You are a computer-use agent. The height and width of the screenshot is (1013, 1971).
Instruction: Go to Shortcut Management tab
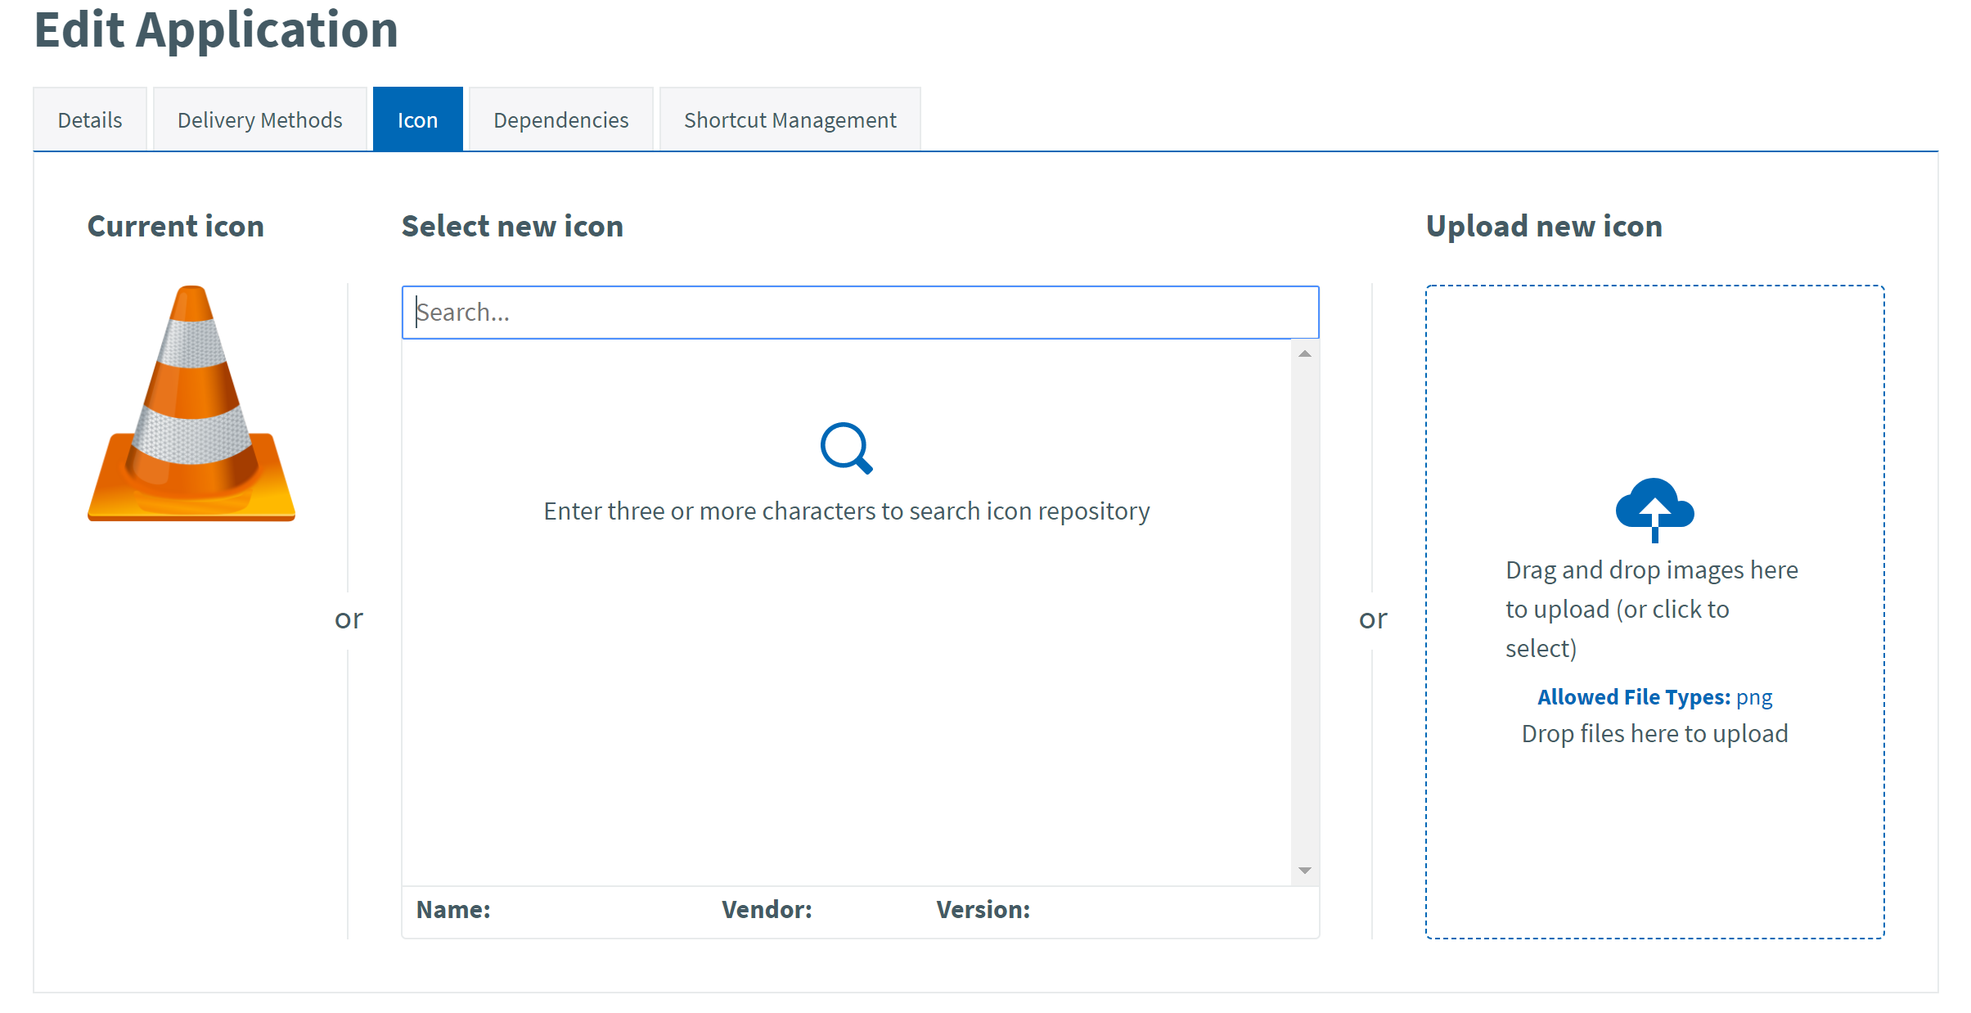pos(790,120)
